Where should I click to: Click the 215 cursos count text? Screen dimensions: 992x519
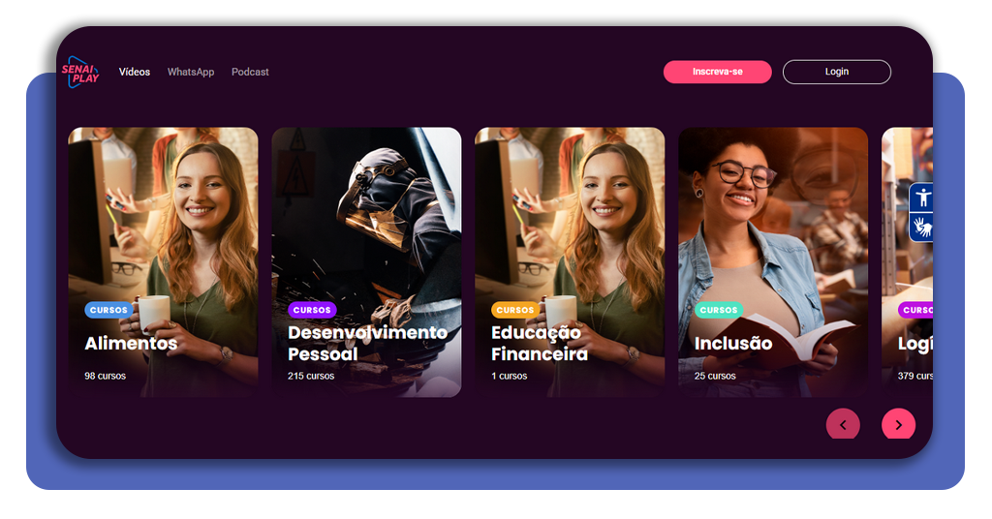click(311, 376)
